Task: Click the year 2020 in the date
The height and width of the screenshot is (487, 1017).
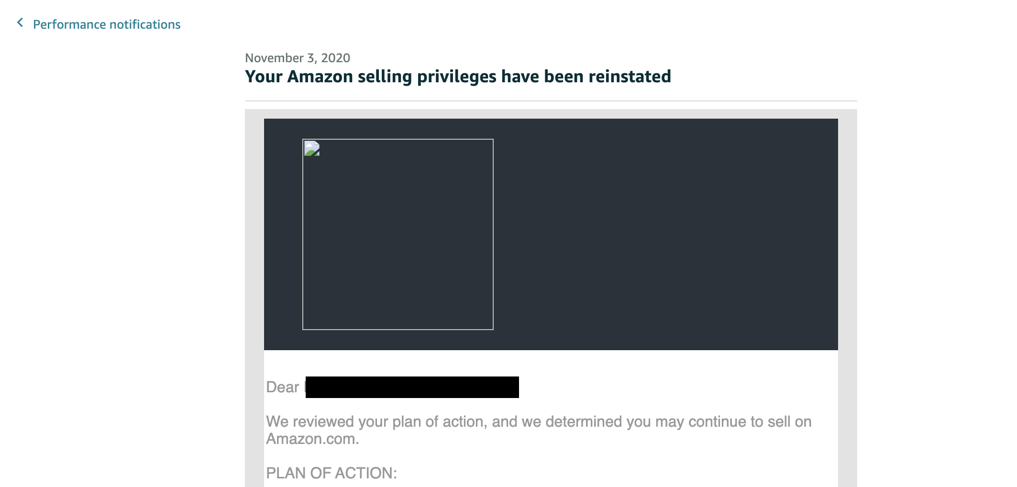Action: 335,58
